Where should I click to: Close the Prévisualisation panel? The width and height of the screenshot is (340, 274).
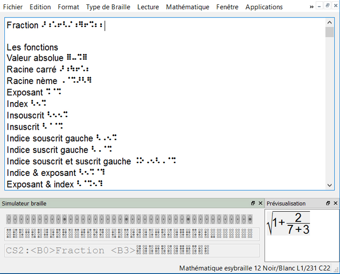(336, 203)
